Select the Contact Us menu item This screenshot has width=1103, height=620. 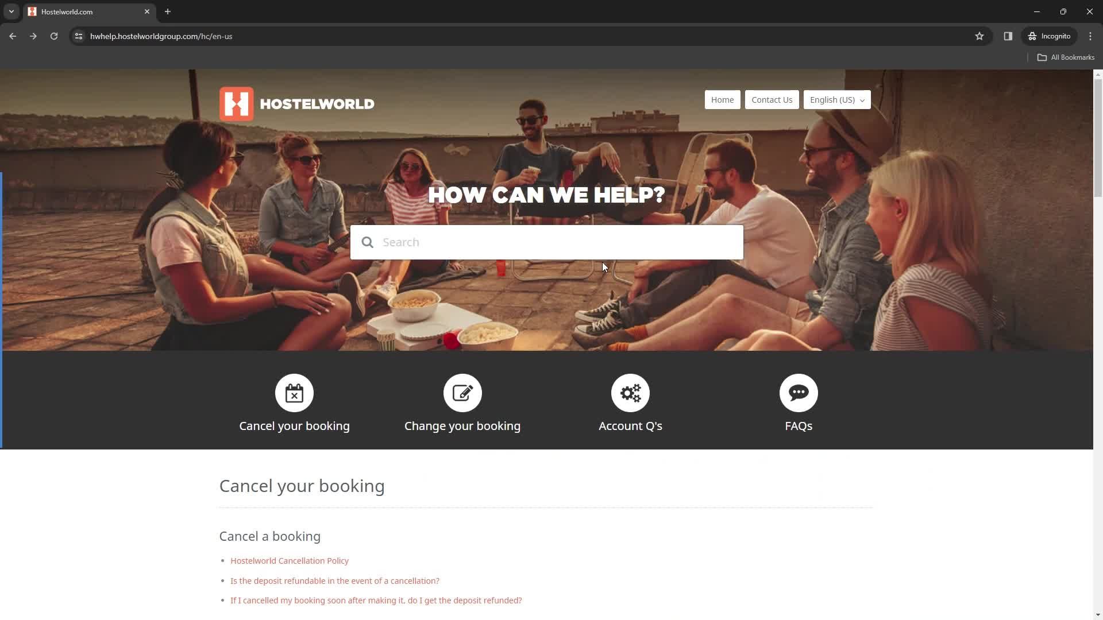coord(772,99)
